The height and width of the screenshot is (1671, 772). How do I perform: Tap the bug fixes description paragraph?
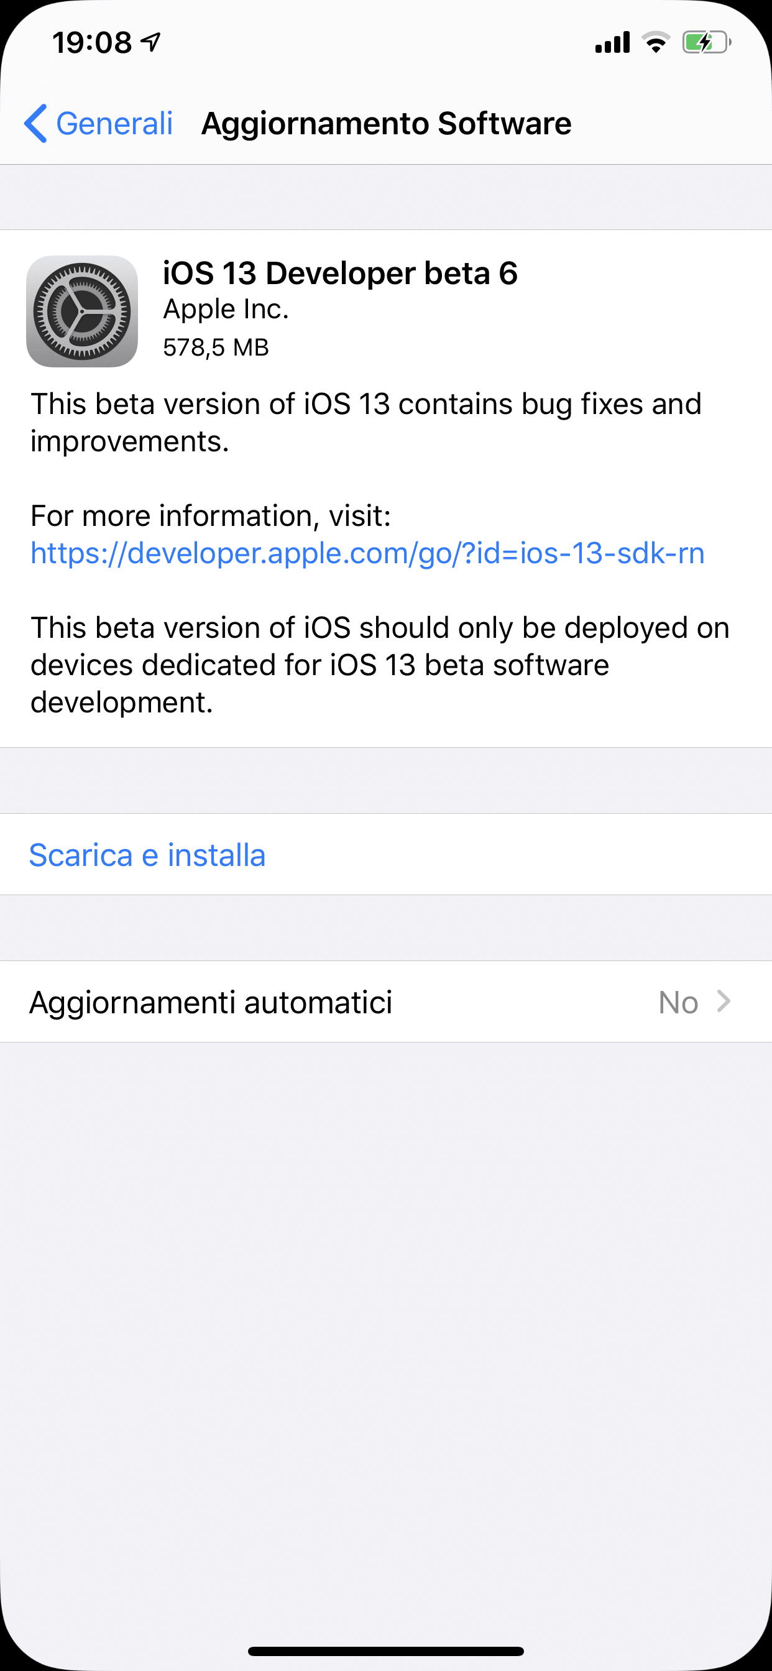click(x=366, y=423)
